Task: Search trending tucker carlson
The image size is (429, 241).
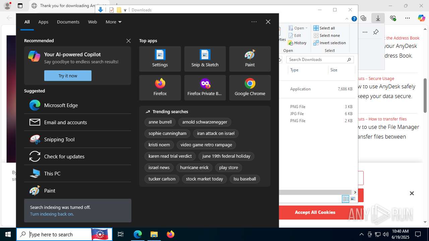Action: click(162, 179)
